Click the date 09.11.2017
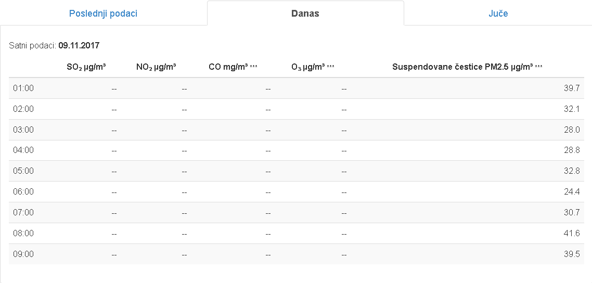The image size is (592, 283). pyautogui.click(x=79, y=46)
